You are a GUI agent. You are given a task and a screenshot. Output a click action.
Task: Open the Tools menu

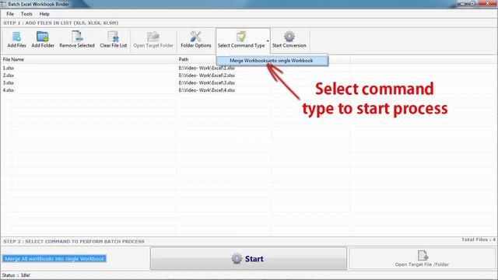[x=26, y=14]
